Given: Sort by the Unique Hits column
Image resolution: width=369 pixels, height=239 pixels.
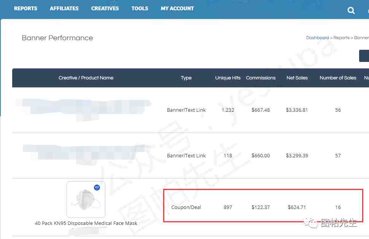Looking at the screenshot, I should pos(228,78).
